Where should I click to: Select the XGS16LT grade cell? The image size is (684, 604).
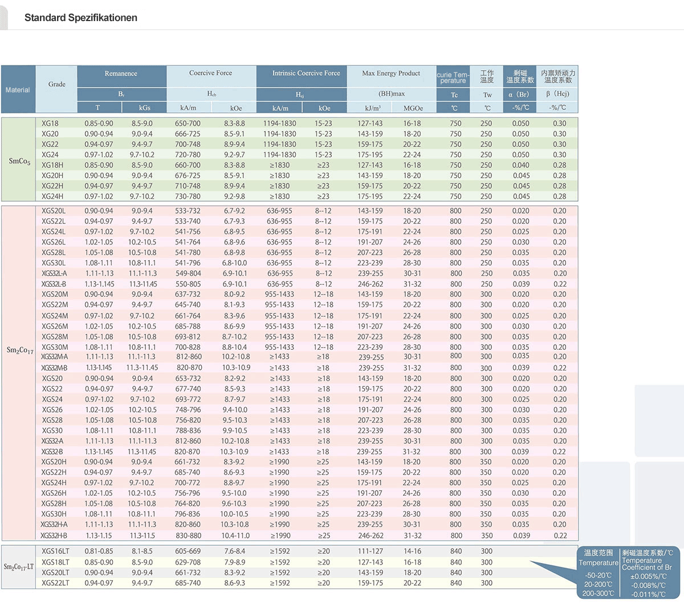(55, 551)
